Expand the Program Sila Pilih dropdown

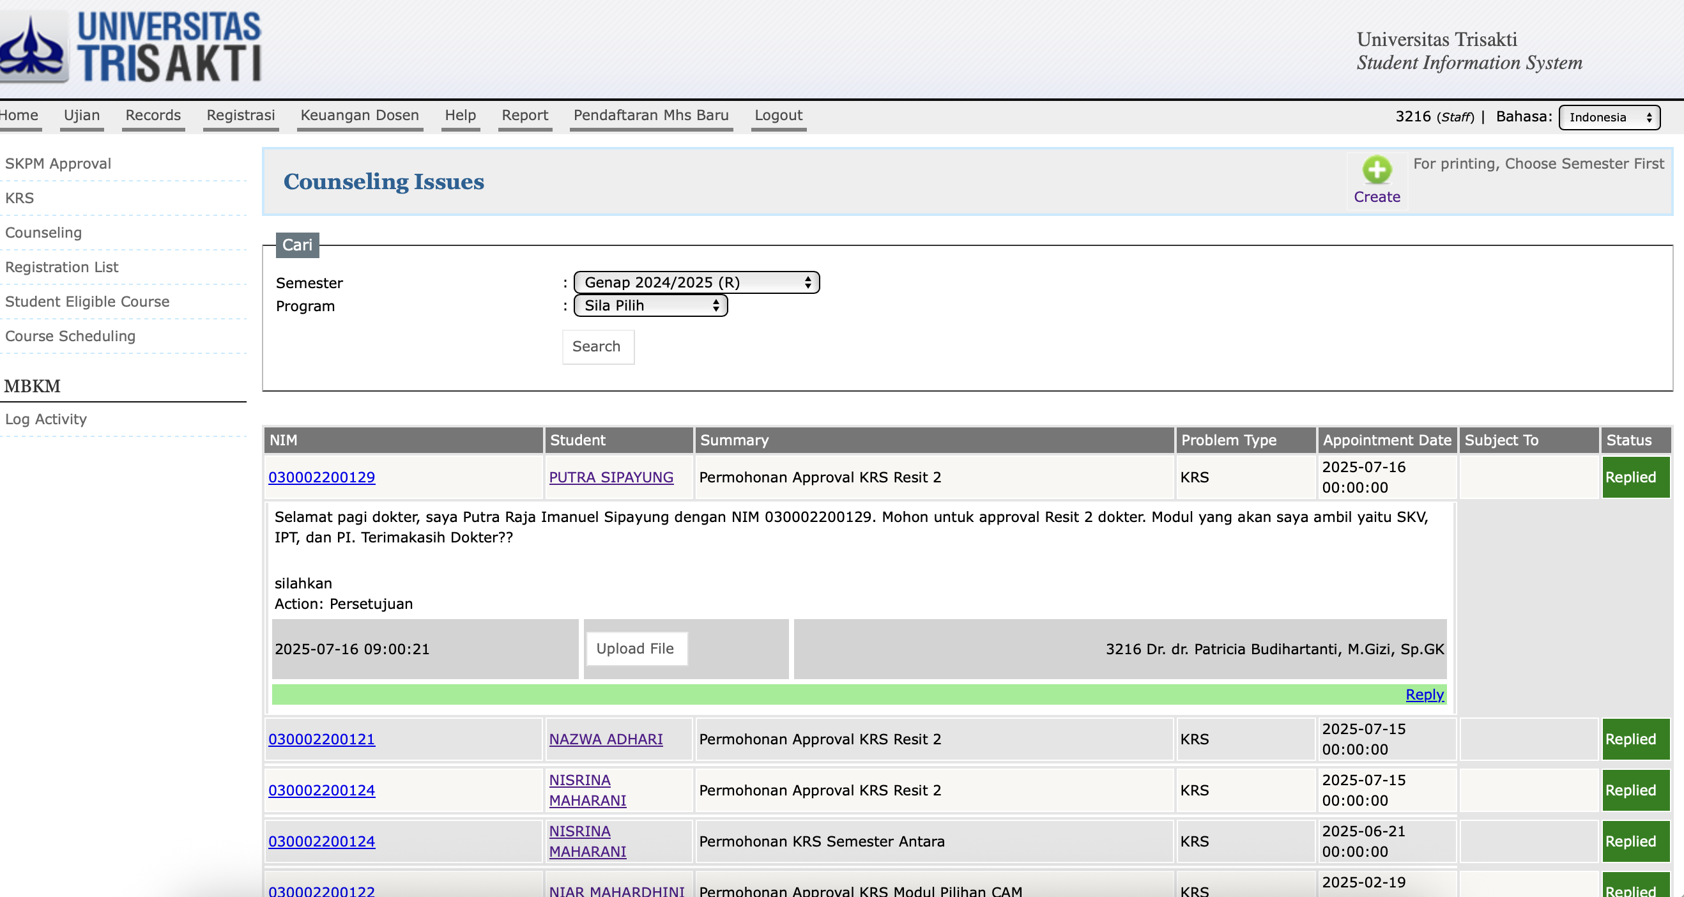pyautogui.click(x=650, y=305)
